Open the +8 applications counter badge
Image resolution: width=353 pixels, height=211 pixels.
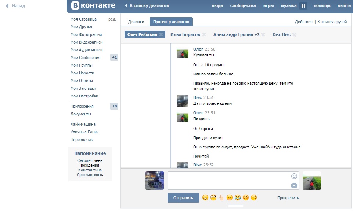pos(114,106)
